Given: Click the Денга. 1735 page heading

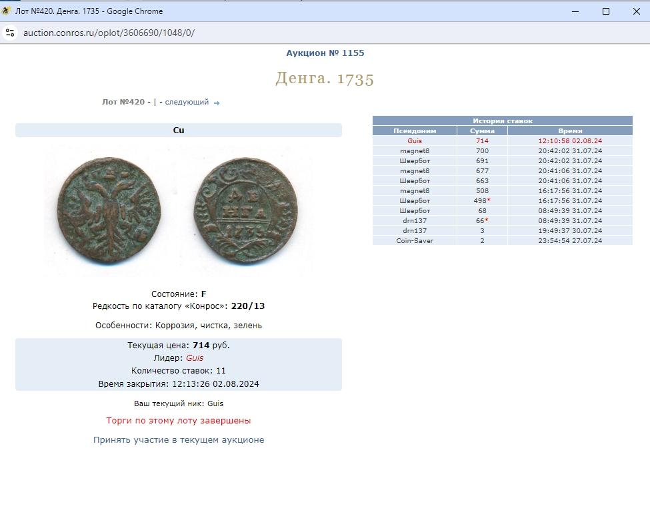Looking at the screenshot, I should pos(325,79).
